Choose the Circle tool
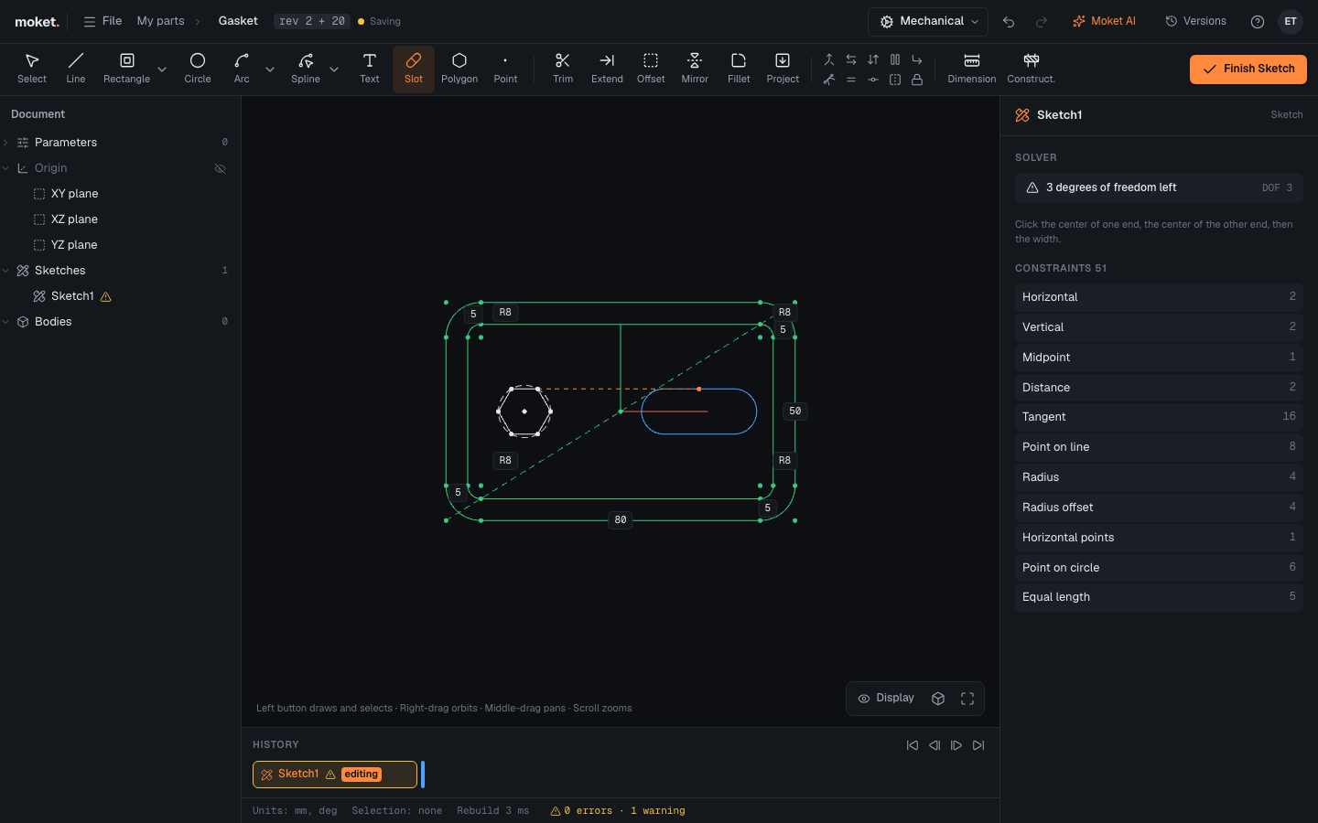The height and width of the screenshot is (823, 1318). click(198, 69)
